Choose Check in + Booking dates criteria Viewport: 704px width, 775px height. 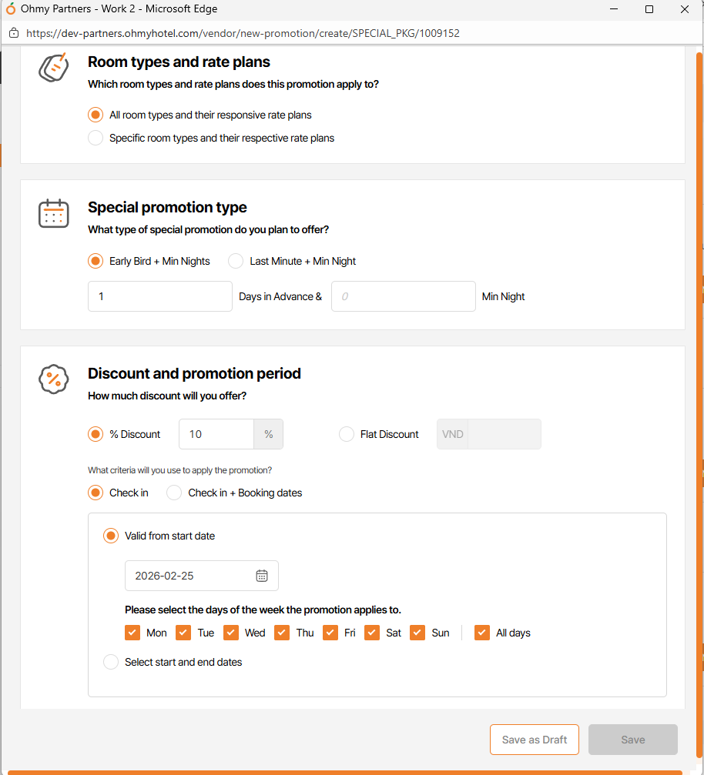pyautogui.click(x=174, y=493)
